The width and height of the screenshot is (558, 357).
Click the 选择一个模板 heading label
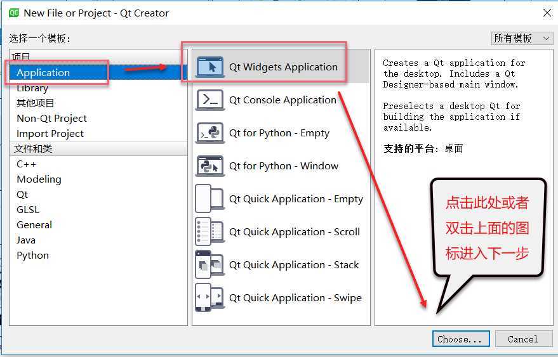[x=40, y=38]
